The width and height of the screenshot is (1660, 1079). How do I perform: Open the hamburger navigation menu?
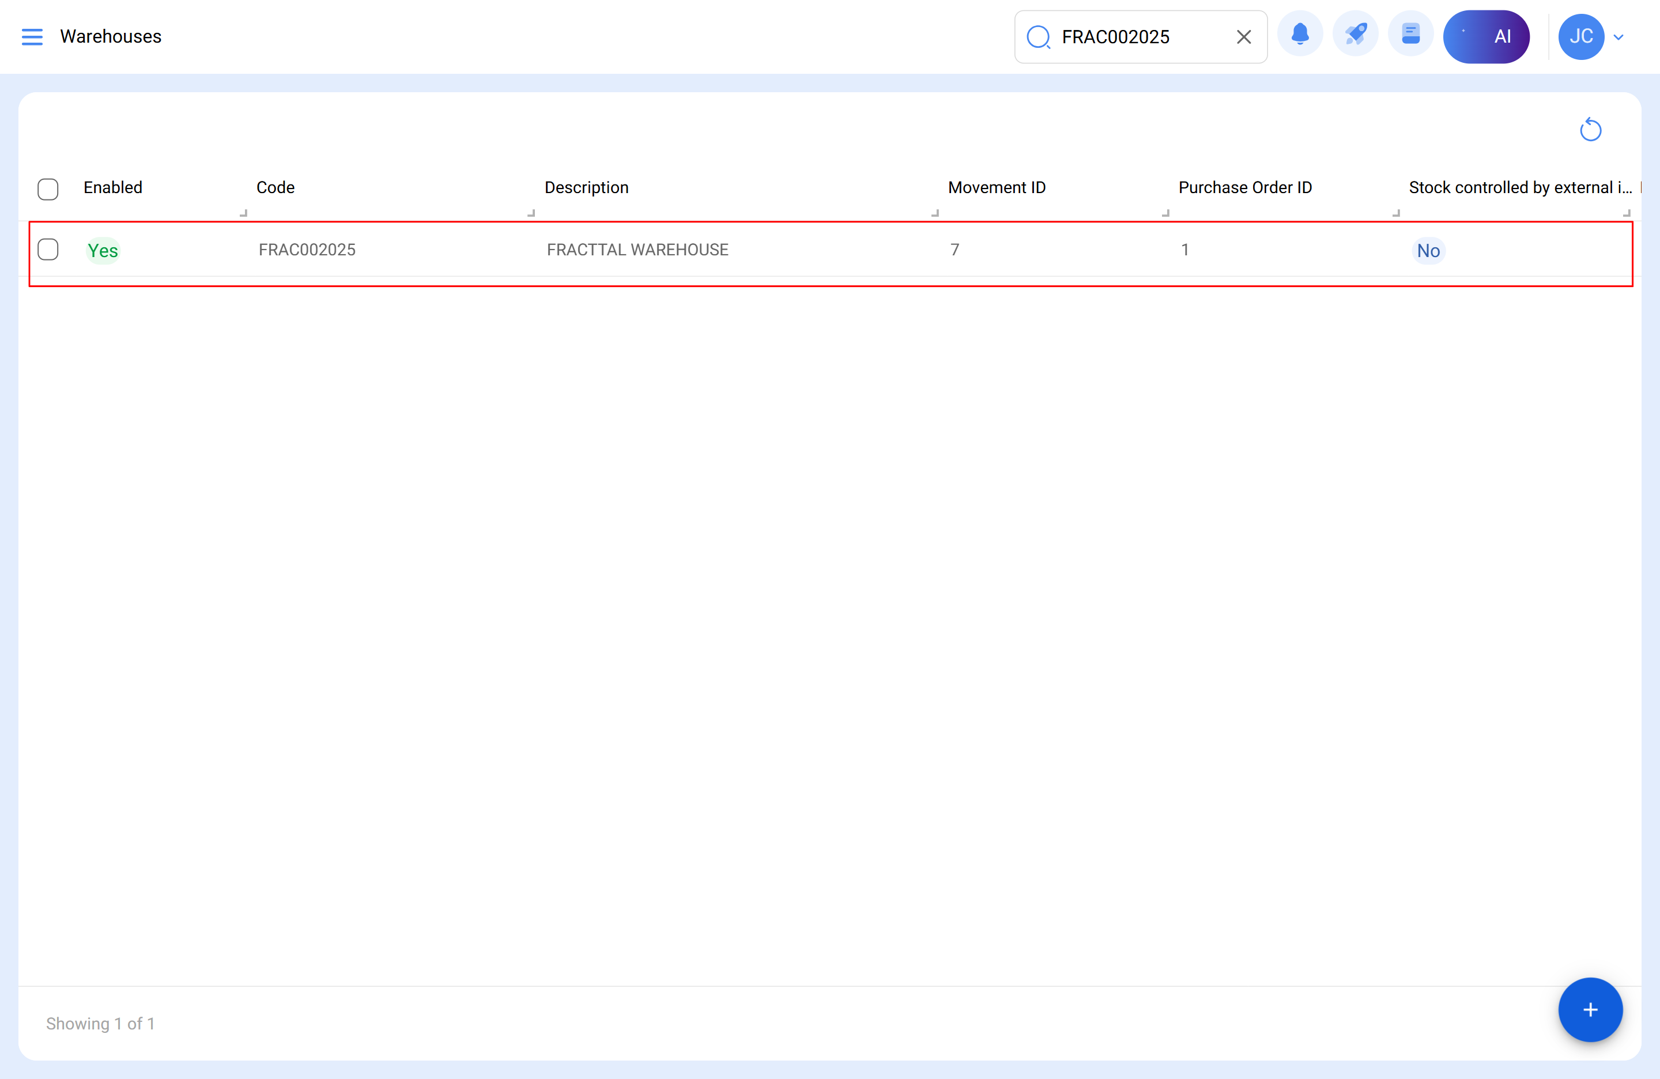click(x=32, y=36)
